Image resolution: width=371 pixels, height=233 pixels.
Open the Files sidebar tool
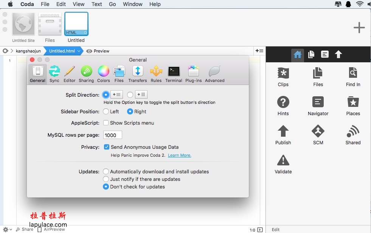pyautogui.click(x=318, y=77)
